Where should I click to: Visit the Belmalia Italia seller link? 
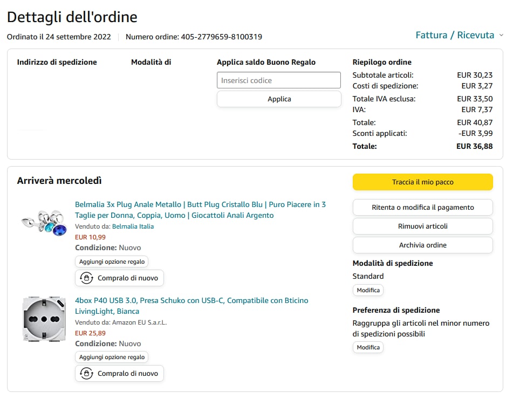pos(133,226)
